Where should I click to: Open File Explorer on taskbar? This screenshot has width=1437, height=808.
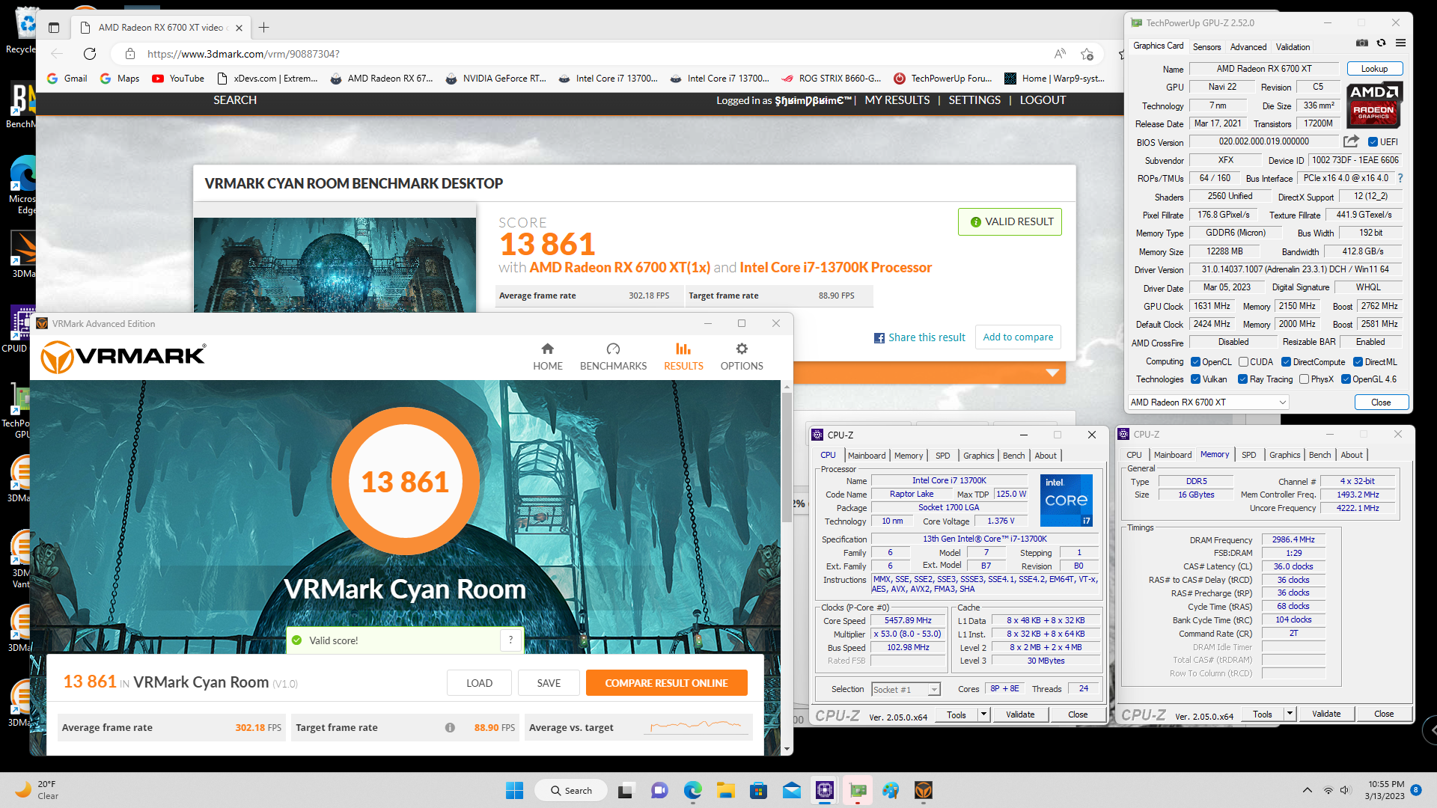click(x=725, y=790)
